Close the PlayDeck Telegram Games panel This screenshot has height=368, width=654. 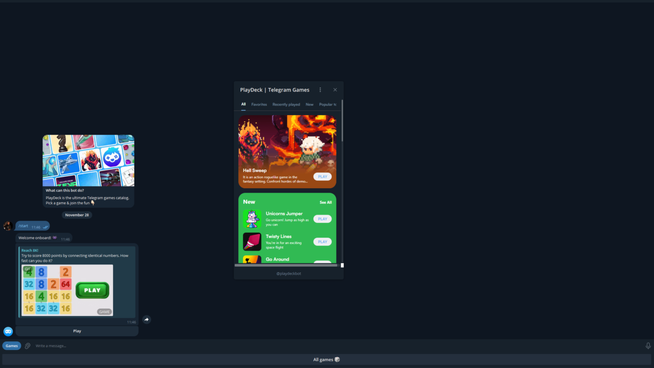coord(335,90)
